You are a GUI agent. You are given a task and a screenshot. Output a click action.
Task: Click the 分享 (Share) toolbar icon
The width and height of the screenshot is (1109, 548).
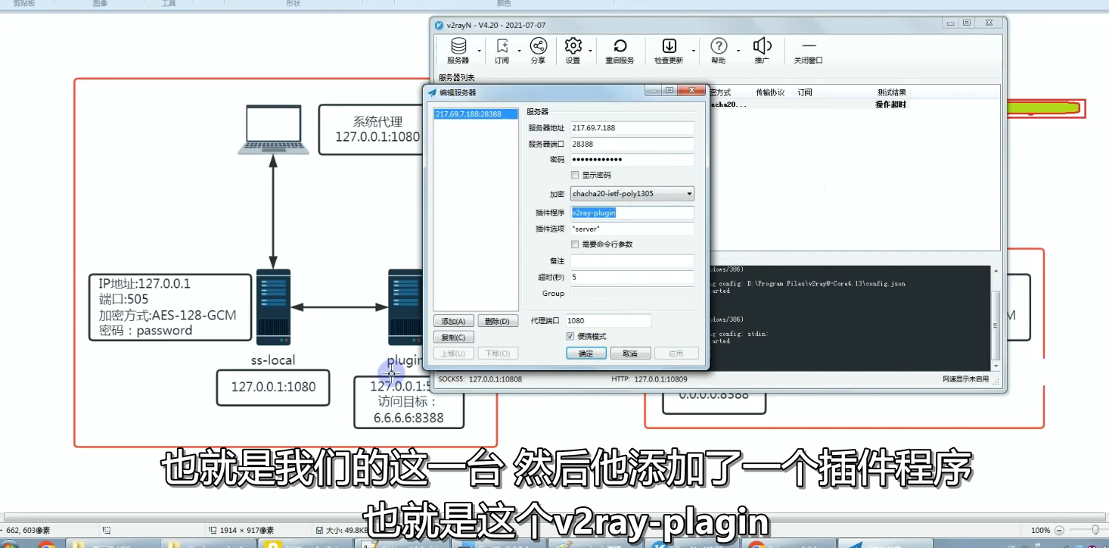[x=538, y=51]
